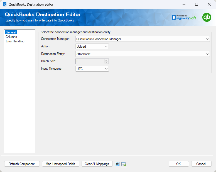Open the Connection Manager dropdown

pyautogui.click(x=143, y=39)
